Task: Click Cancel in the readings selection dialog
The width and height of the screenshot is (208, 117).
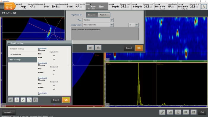Action: pyautogui.click(x=129, y=48)
